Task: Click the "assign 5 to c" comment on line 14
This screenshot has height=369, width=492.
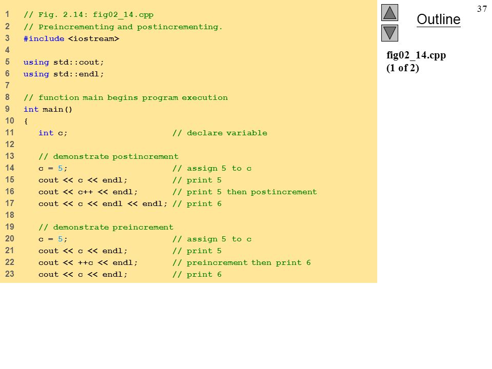Action: pos(212,169)
